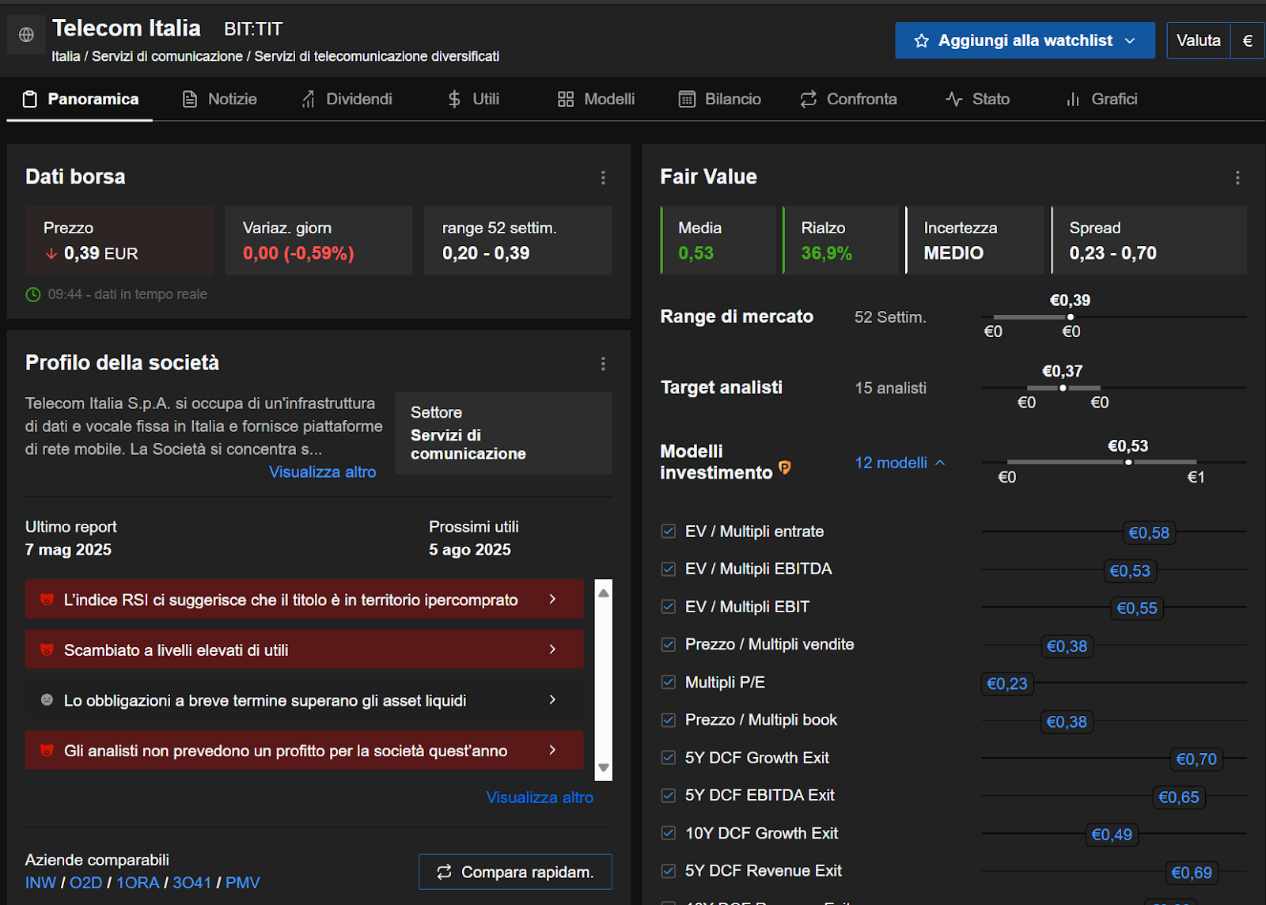This screenshot has width=1266, height=905.
Task: Click the euro symbol currency button
Action: click(1248, 40)
